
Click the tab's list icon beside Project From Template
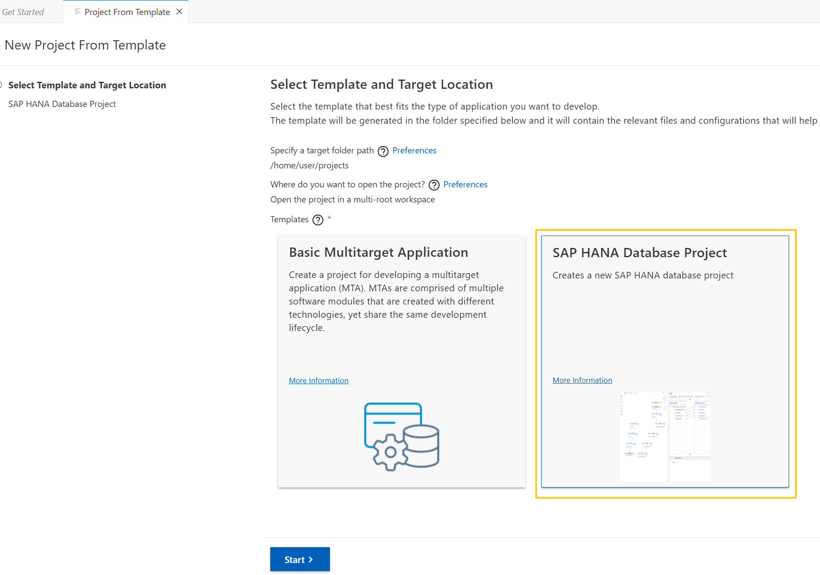pyautogui.click(x=77, y=11)
